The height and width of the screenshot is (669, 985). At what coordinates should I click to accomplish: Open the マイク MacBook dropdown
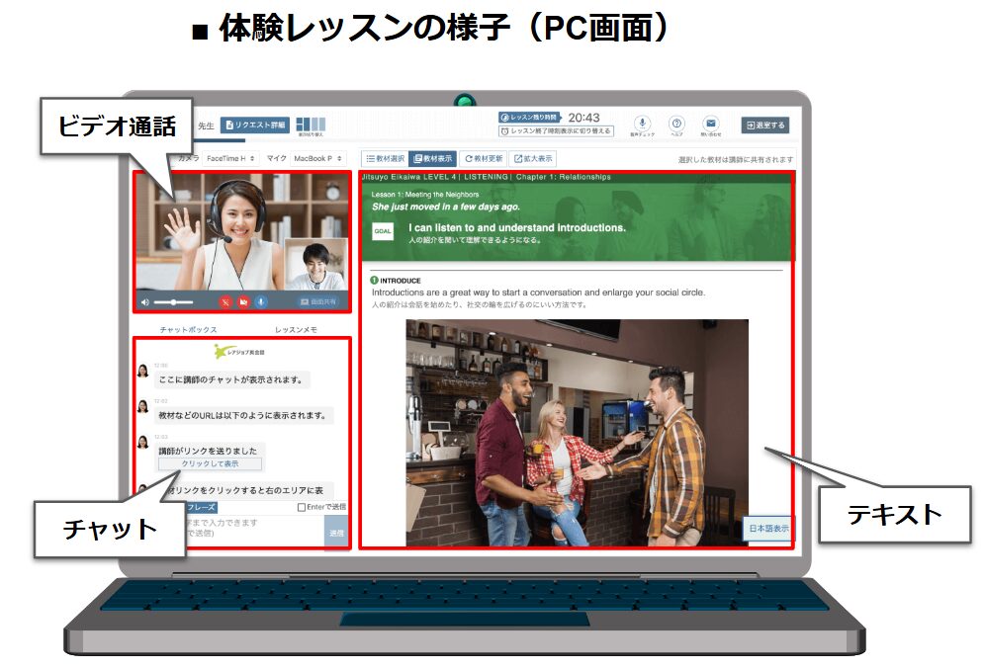pos(317,158)
